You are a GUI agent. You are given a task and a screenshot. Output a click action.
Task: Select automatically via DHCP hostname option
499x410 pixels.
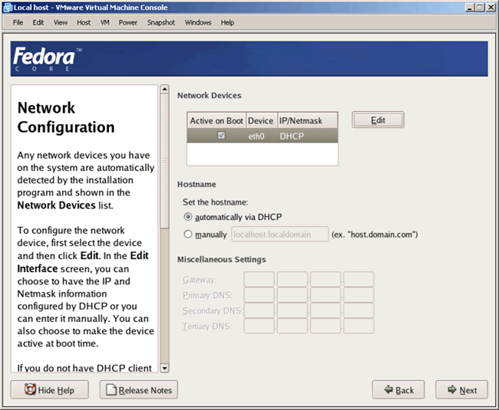[x=188, y=217]
